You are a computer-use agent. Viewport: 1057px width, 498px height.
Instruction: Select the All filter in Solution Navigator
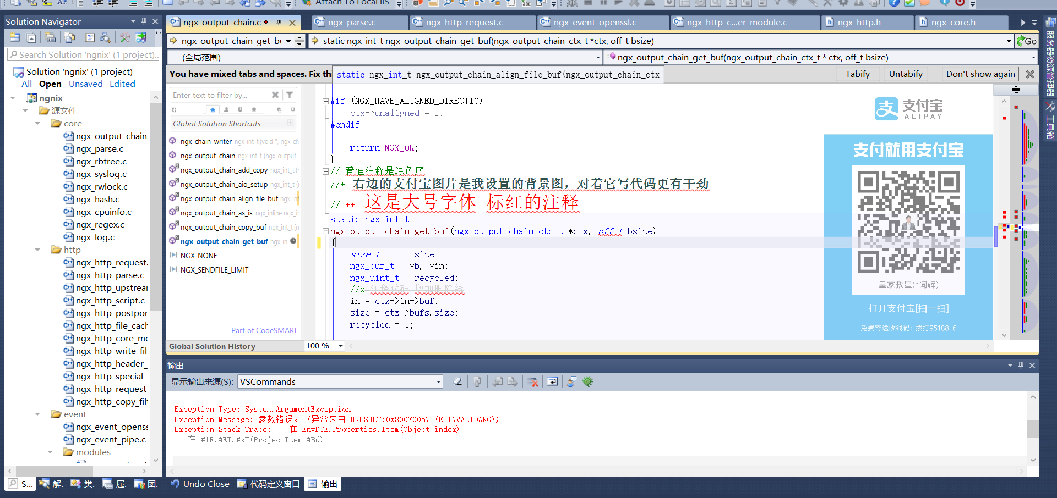click(x=26, y=84)
